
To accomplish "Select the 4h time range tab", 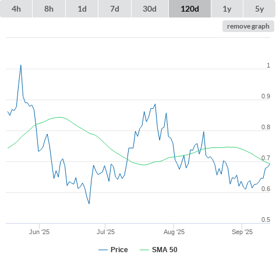I will click(16, 9).
